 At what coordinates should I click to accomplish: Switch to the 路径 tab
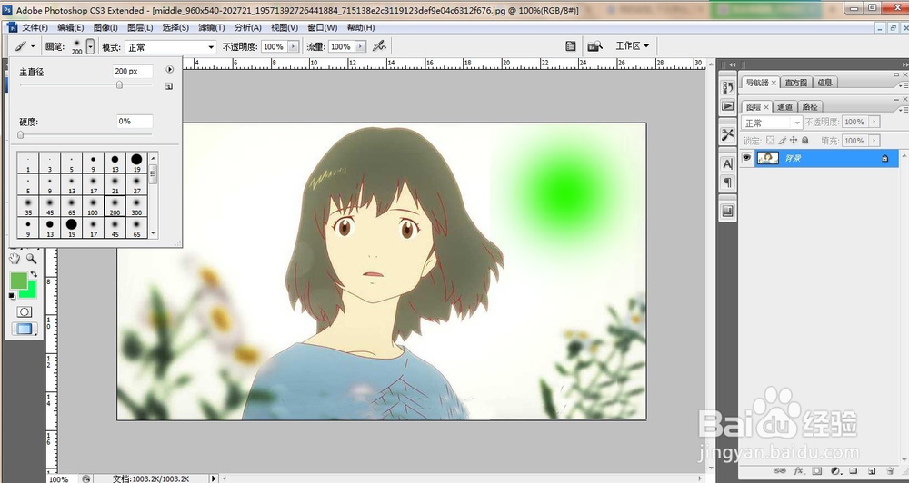pyautogui.click(x=811, y=106)
